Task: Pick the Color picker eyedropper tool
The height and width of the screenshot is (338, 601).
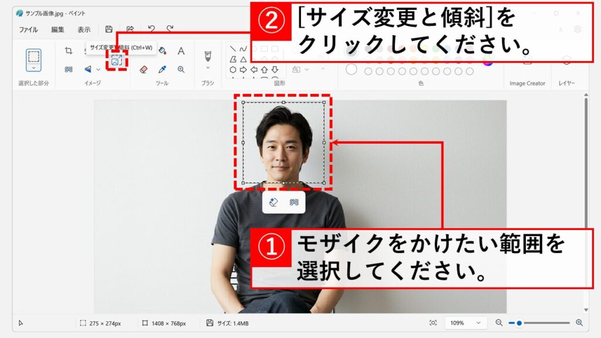Action: [x=163, y=69]
